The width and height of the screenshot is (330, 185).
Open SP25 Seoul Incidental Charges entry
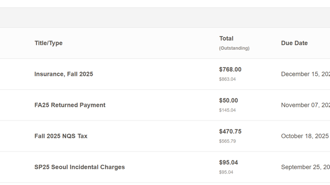(x=79, y=167)
